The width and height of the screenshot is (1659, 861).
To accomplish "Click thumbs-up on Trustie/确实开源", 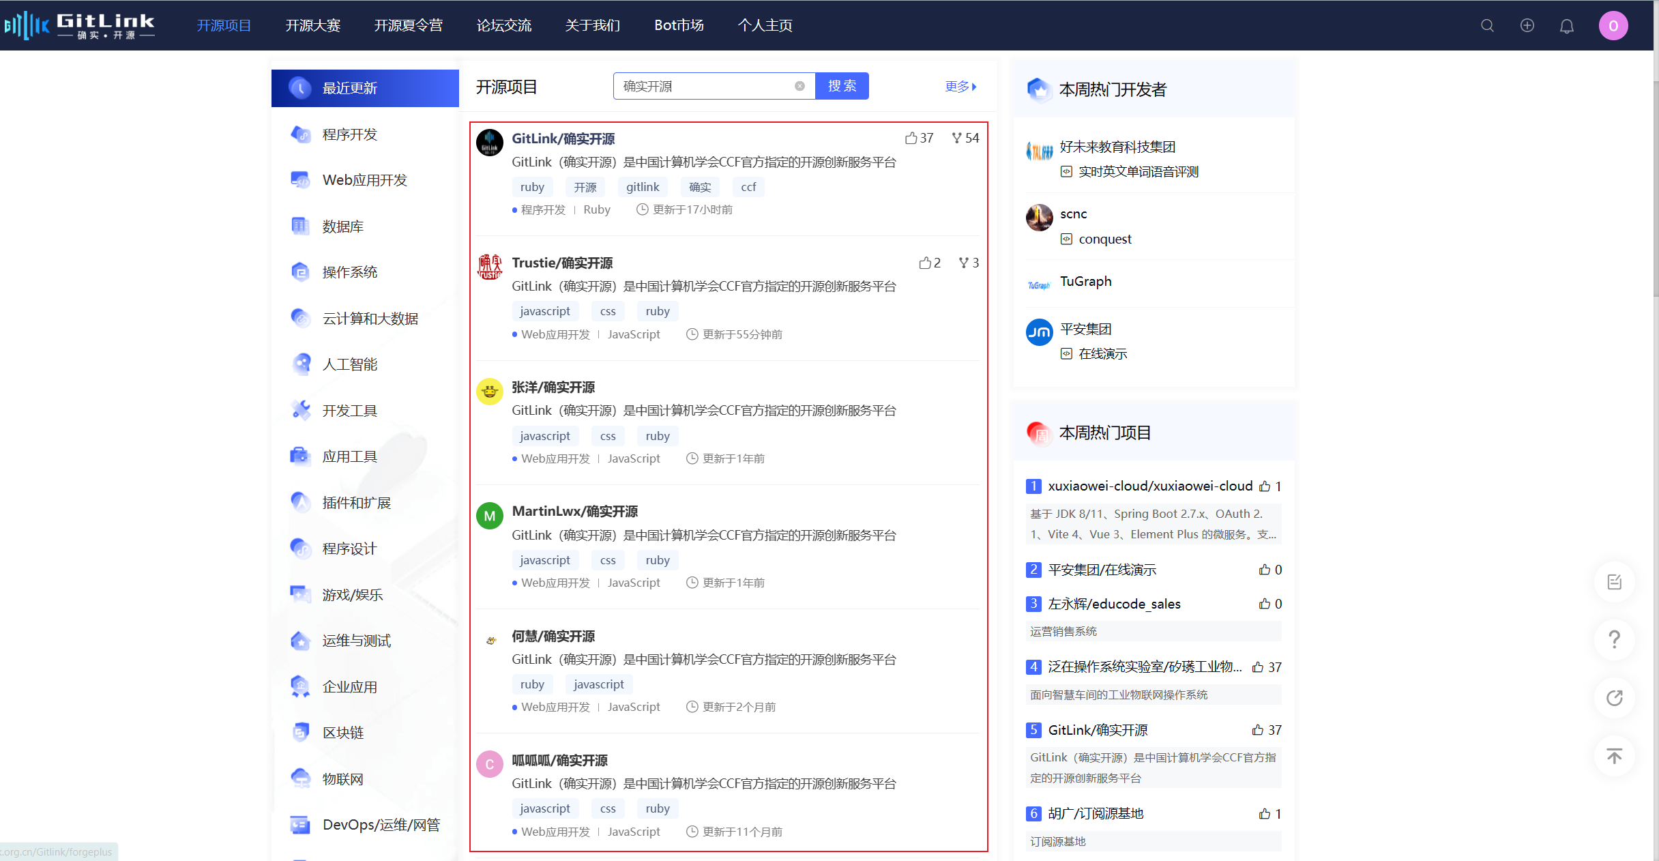I will pyautogui.click(x=924, y=263).
